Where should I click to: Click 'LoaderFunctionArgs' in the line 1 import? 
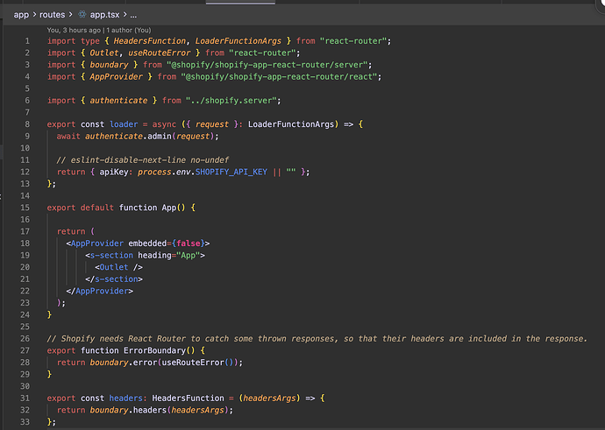[238, 41]
